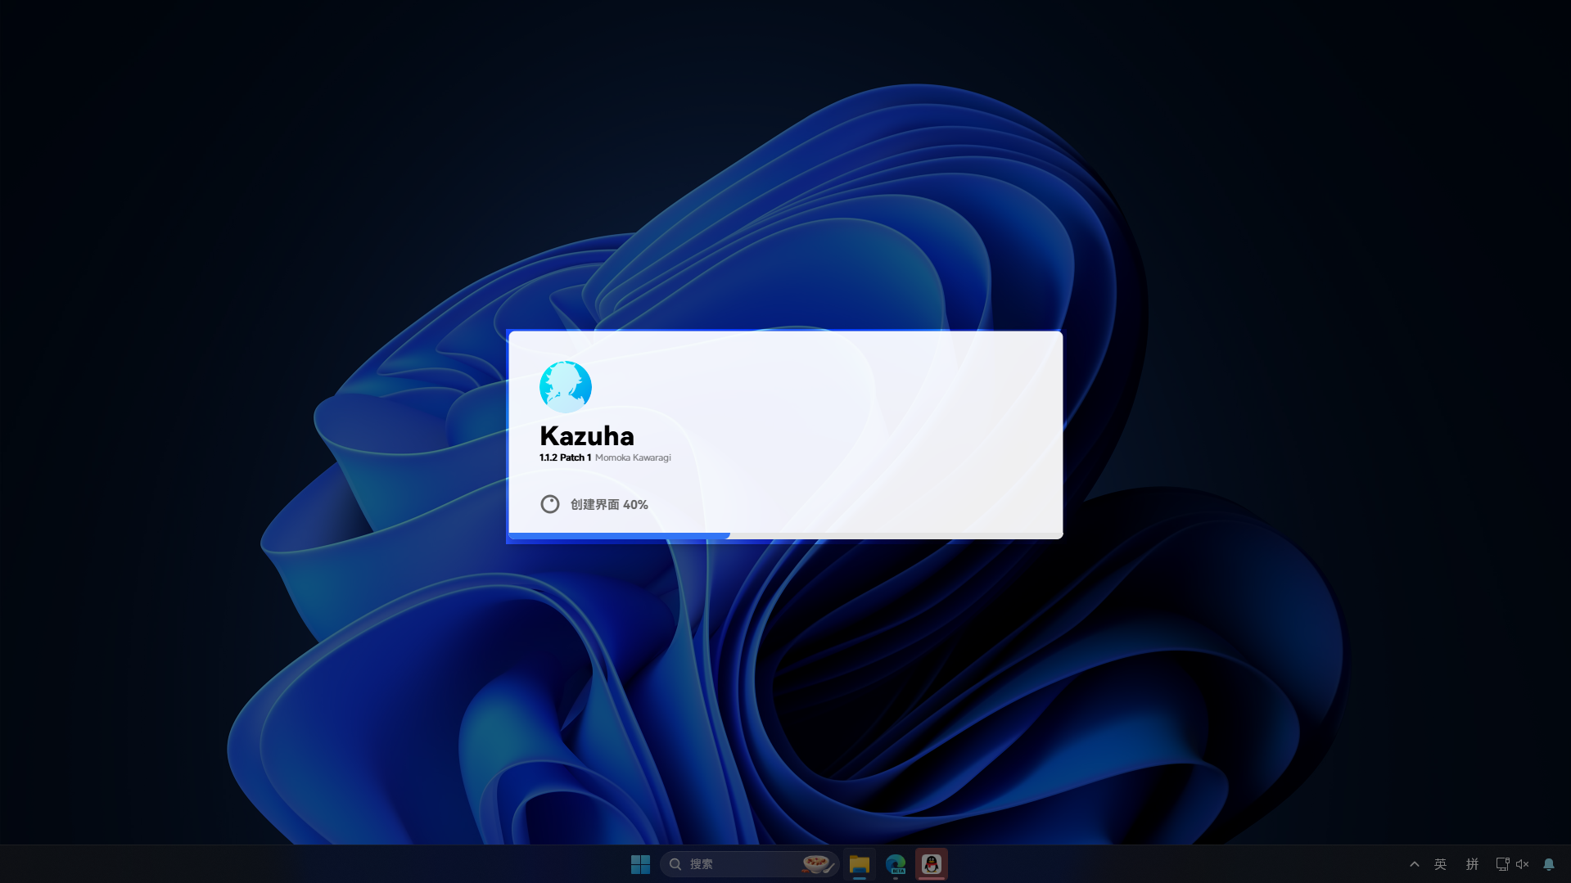Unmute sound via the muted speaker icon
The height and width of the screenshot is (883, 1571).
pos(1523,864)
